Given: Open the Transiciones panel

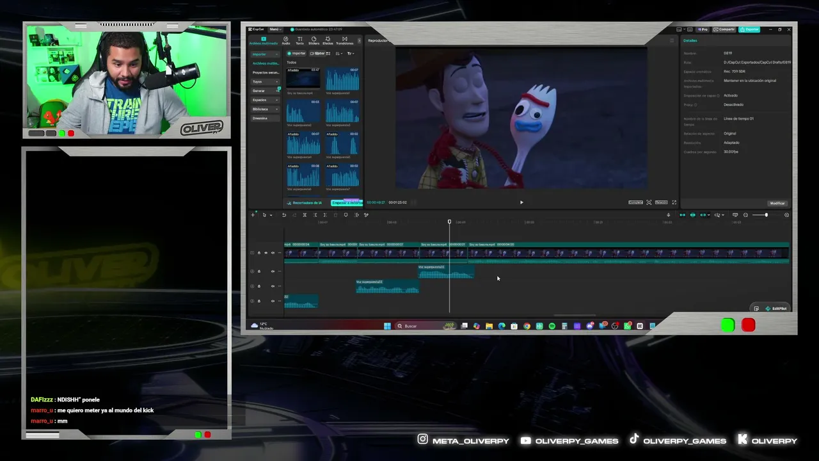Looking at the screenshot, I should point(344,40).
